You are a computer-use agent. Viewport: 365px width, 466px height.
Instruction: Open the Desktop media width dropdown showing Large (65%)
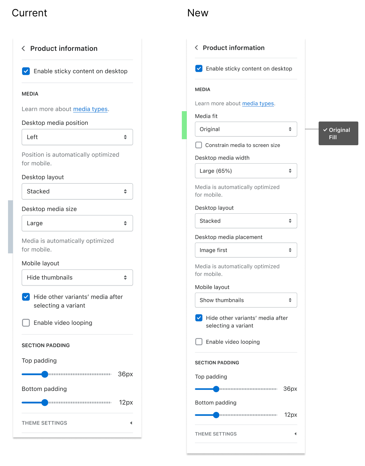246,171
